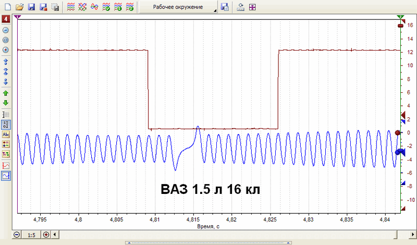This screenshot has width=417, height=245.
Task: Click the blue double down arrows icon
Action: [x=6, y=81]
